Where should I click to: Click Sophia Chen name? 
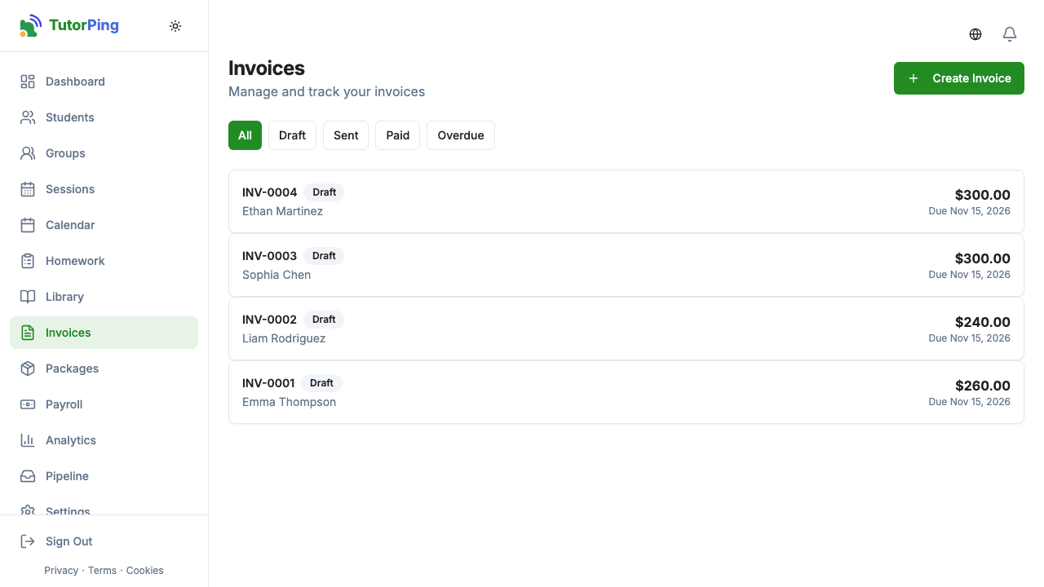coord(276,275)
